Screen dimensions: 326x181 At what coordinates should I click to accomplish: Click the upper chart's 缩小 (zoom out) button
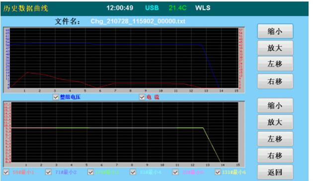click(x=275, y=31)
